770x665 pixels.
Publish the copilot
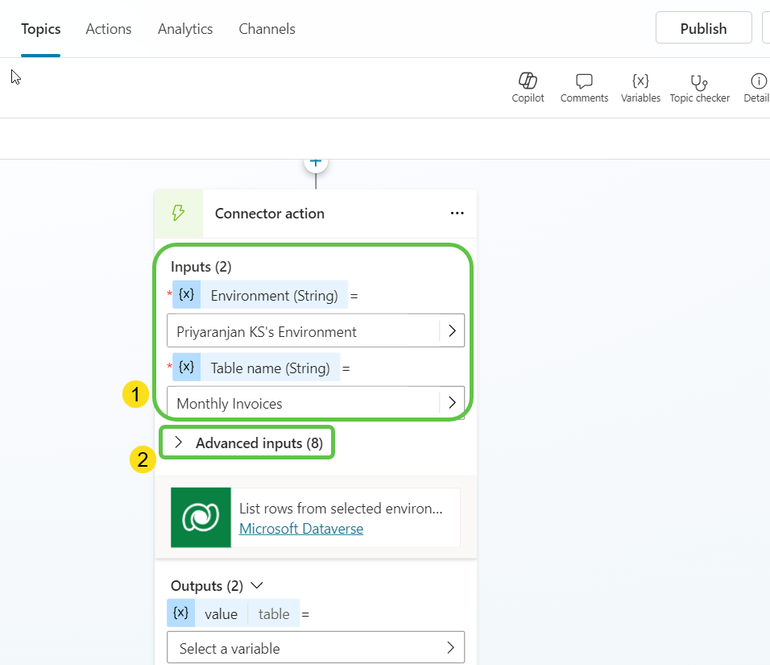[703, 27]
